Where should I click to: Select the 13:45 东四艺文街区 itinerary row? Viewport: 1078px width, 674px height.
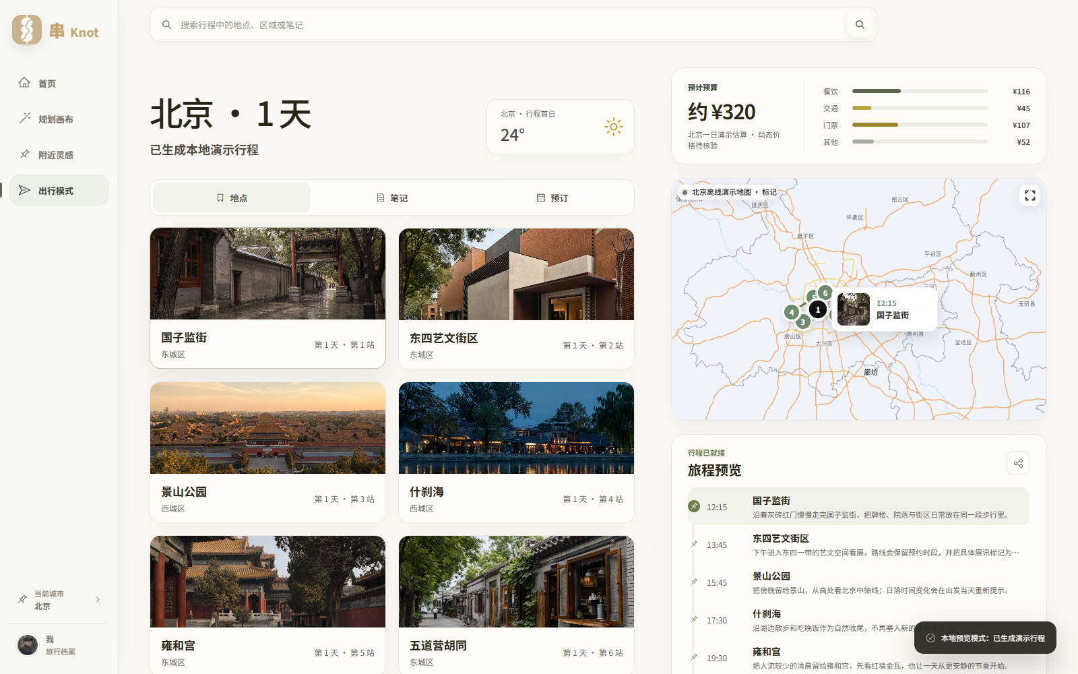(858, 544)
